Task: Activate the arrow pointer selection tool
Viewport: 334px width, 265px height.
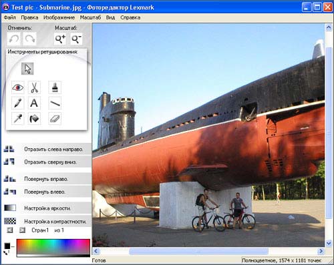Action: coord(27,69)
